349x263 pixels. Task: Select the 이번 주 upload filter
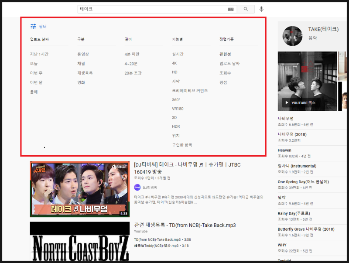tap(36, 73)
